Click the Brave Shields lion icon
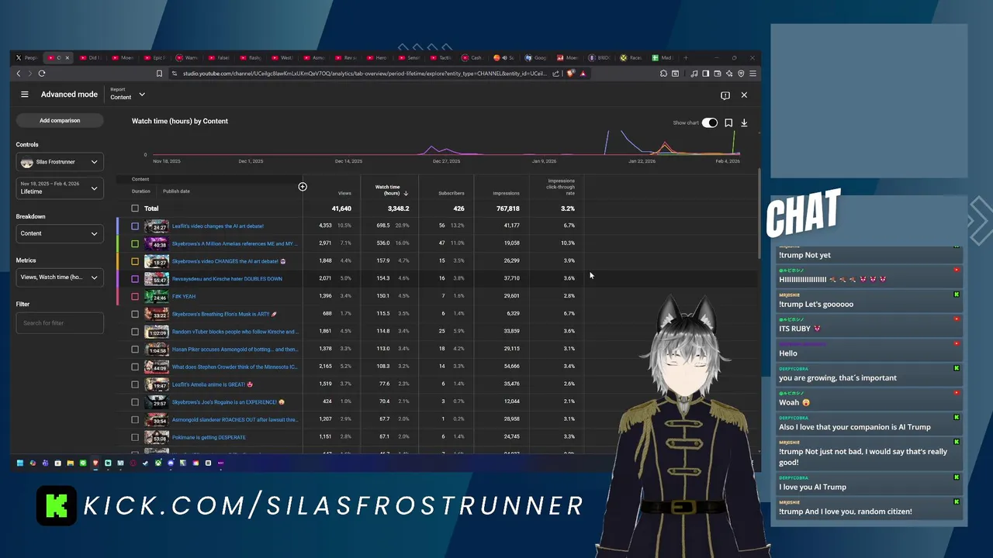This screenshot has height=558, width=993. (x=570, y=74)
